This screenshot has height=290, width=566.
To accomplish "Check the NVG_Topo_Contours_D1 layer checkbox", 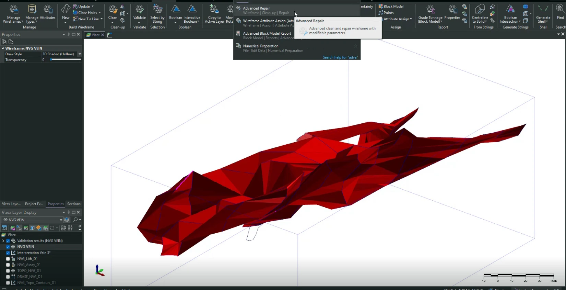I will pyautogui.click(x=8, y=283).
